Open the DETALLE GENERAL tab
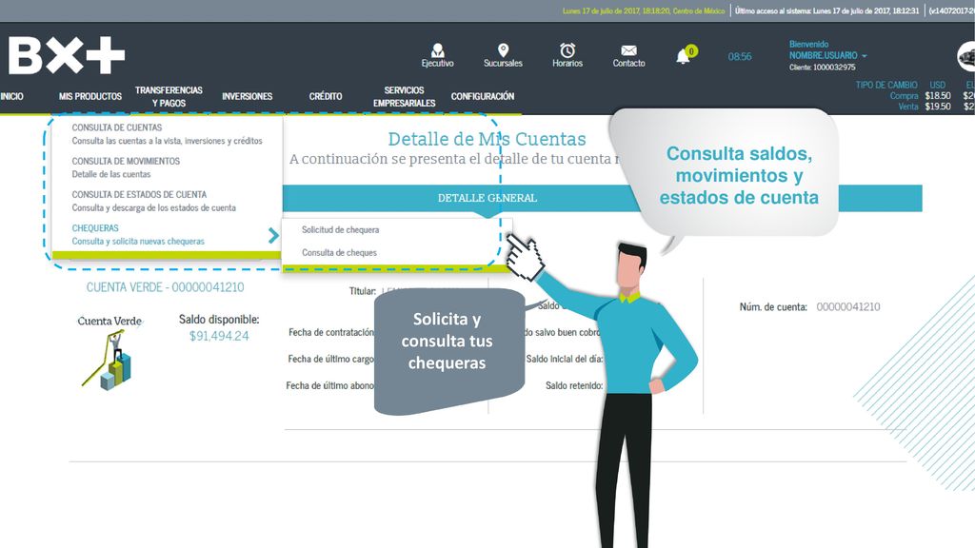 (487, 198)
